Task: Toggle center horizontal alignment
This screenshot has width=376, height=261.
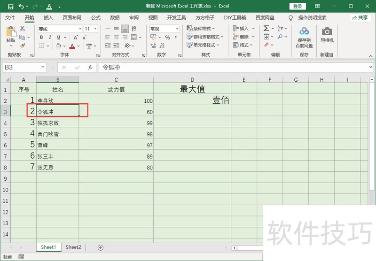Action: point(116,37)
